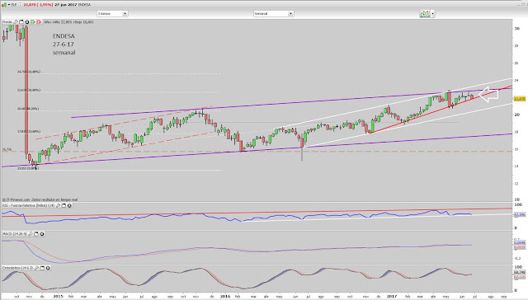Click the info icon beside ELE ticker
Viewport: 528px width, 300px height.
(x=20, y=5)
